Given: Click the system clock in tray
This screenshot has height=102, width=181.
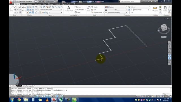Looking at the screenshot, I should coord(166,100).
